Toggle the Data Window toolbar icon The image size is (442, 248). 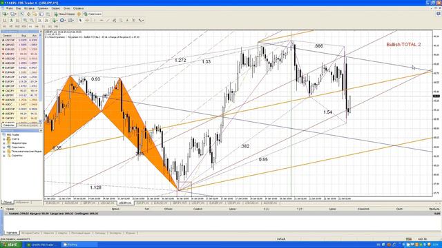[x=28, y=14]
